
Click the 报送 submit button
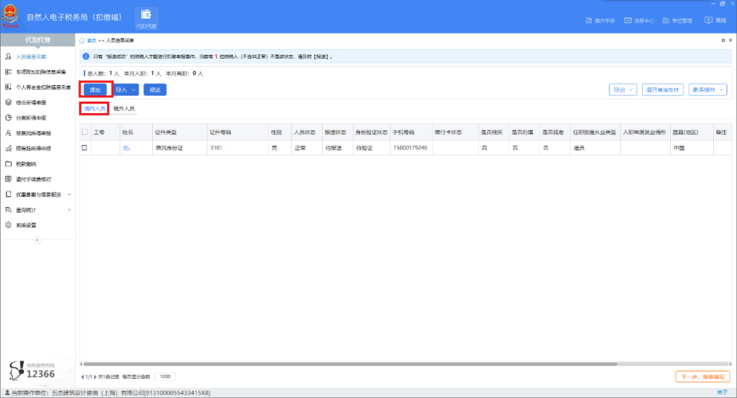click(155, 90)
